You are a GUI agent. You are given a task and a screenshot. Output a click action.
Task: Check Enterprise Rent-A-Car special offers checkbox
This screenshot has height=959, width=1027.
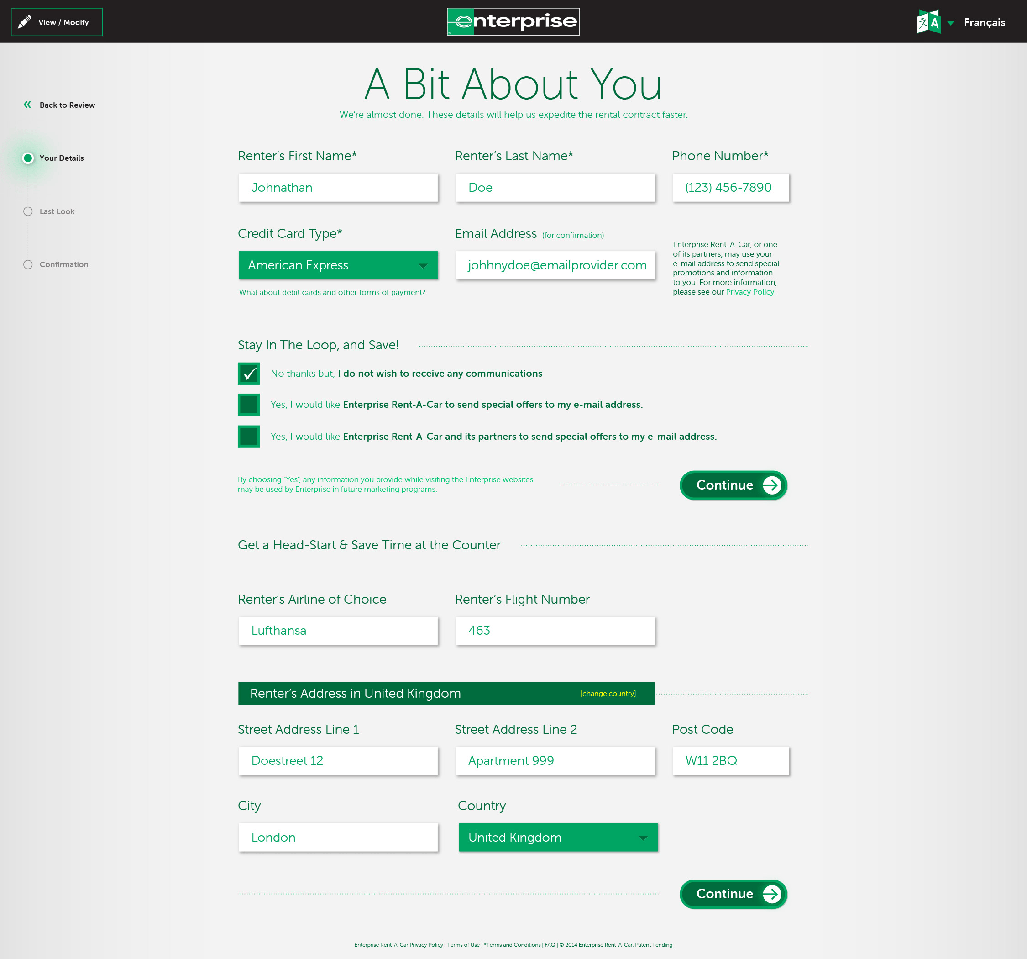(x=248, y=404)
